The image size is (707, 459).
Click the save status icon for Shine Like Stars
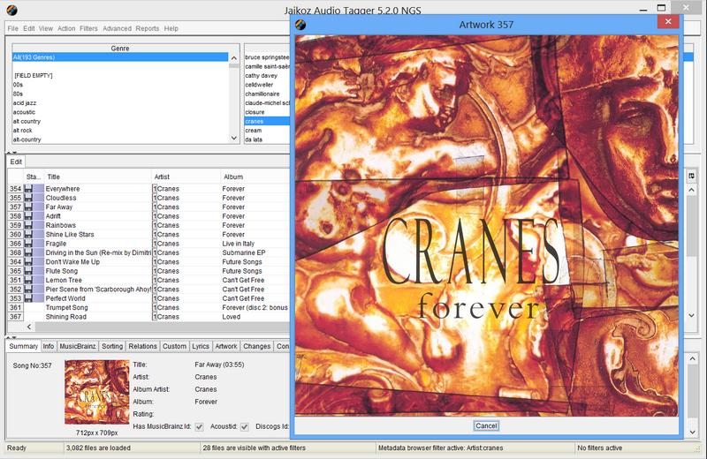click(x=28, y=234)
